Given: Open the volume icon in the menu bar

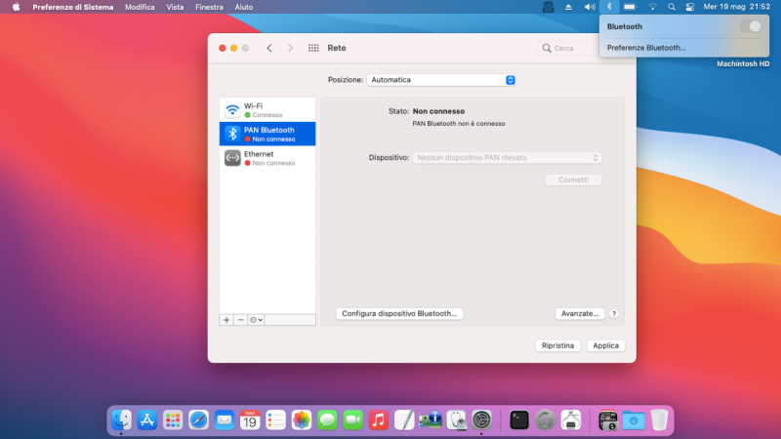Looking at the screenshot, I should 589,7.
